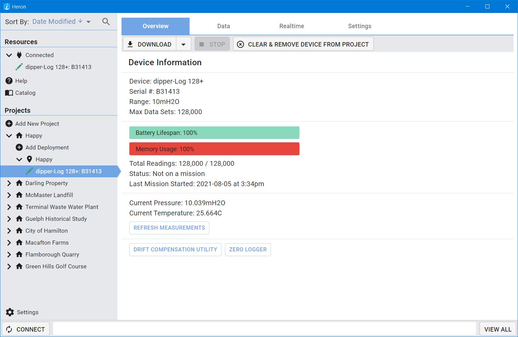Expand the McMaster Landfill project
The height and width of the screenshot is (337, 518).
point(9,195)
